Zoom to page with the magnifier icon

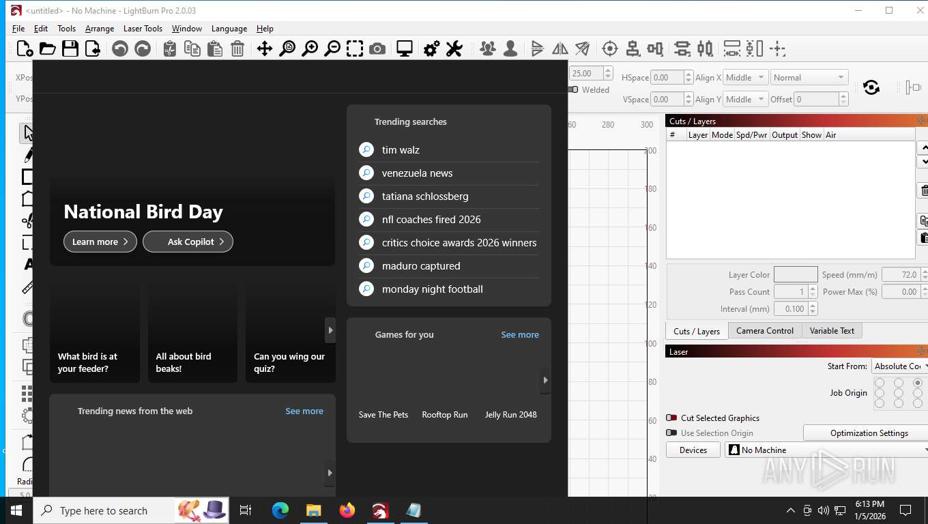coord(287,48)
